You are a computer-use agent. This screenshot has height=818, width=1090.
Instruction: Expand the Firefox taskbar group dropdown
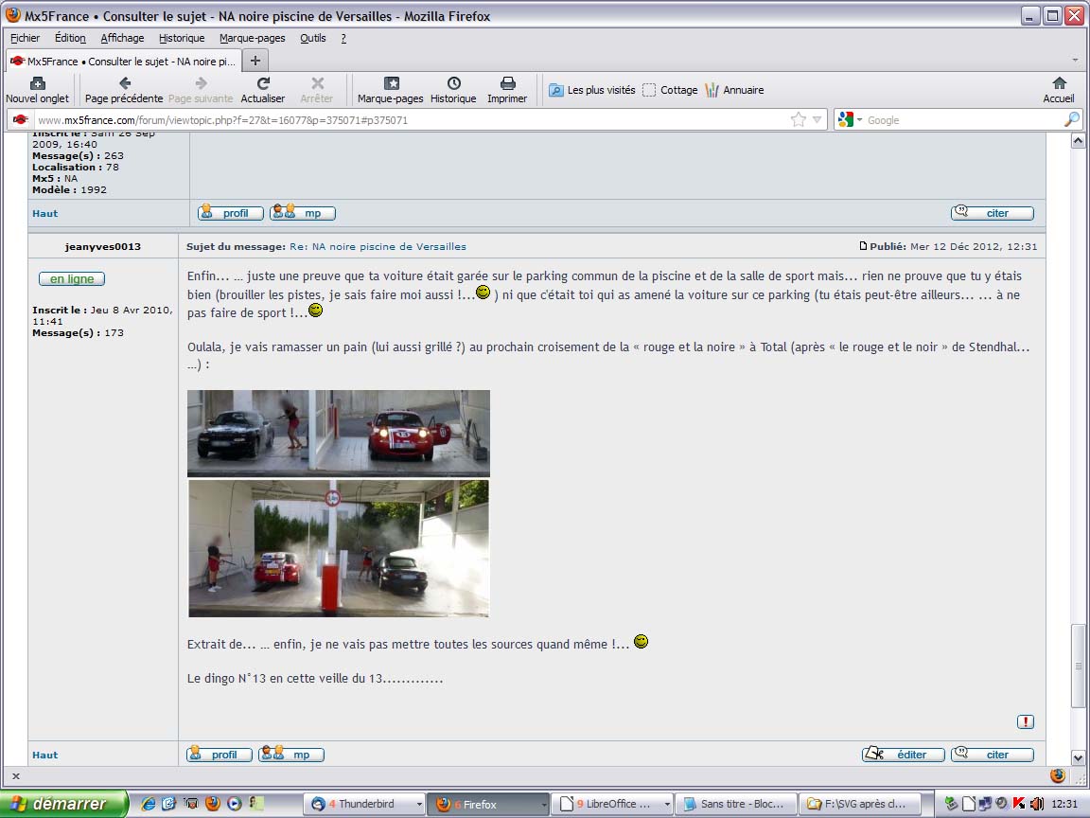coord(543,804)
